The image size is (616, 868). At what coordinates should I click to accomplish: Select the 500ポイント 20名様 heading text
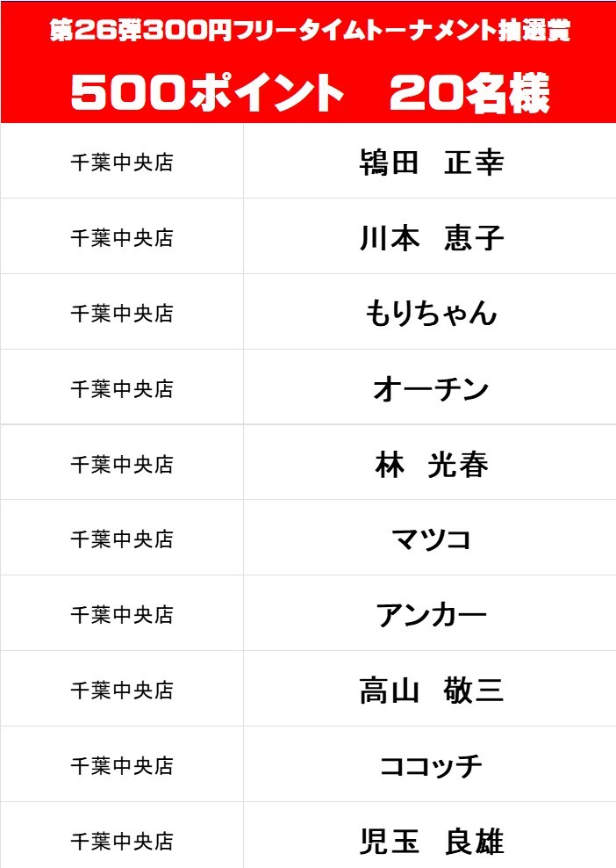click(311, 93)
